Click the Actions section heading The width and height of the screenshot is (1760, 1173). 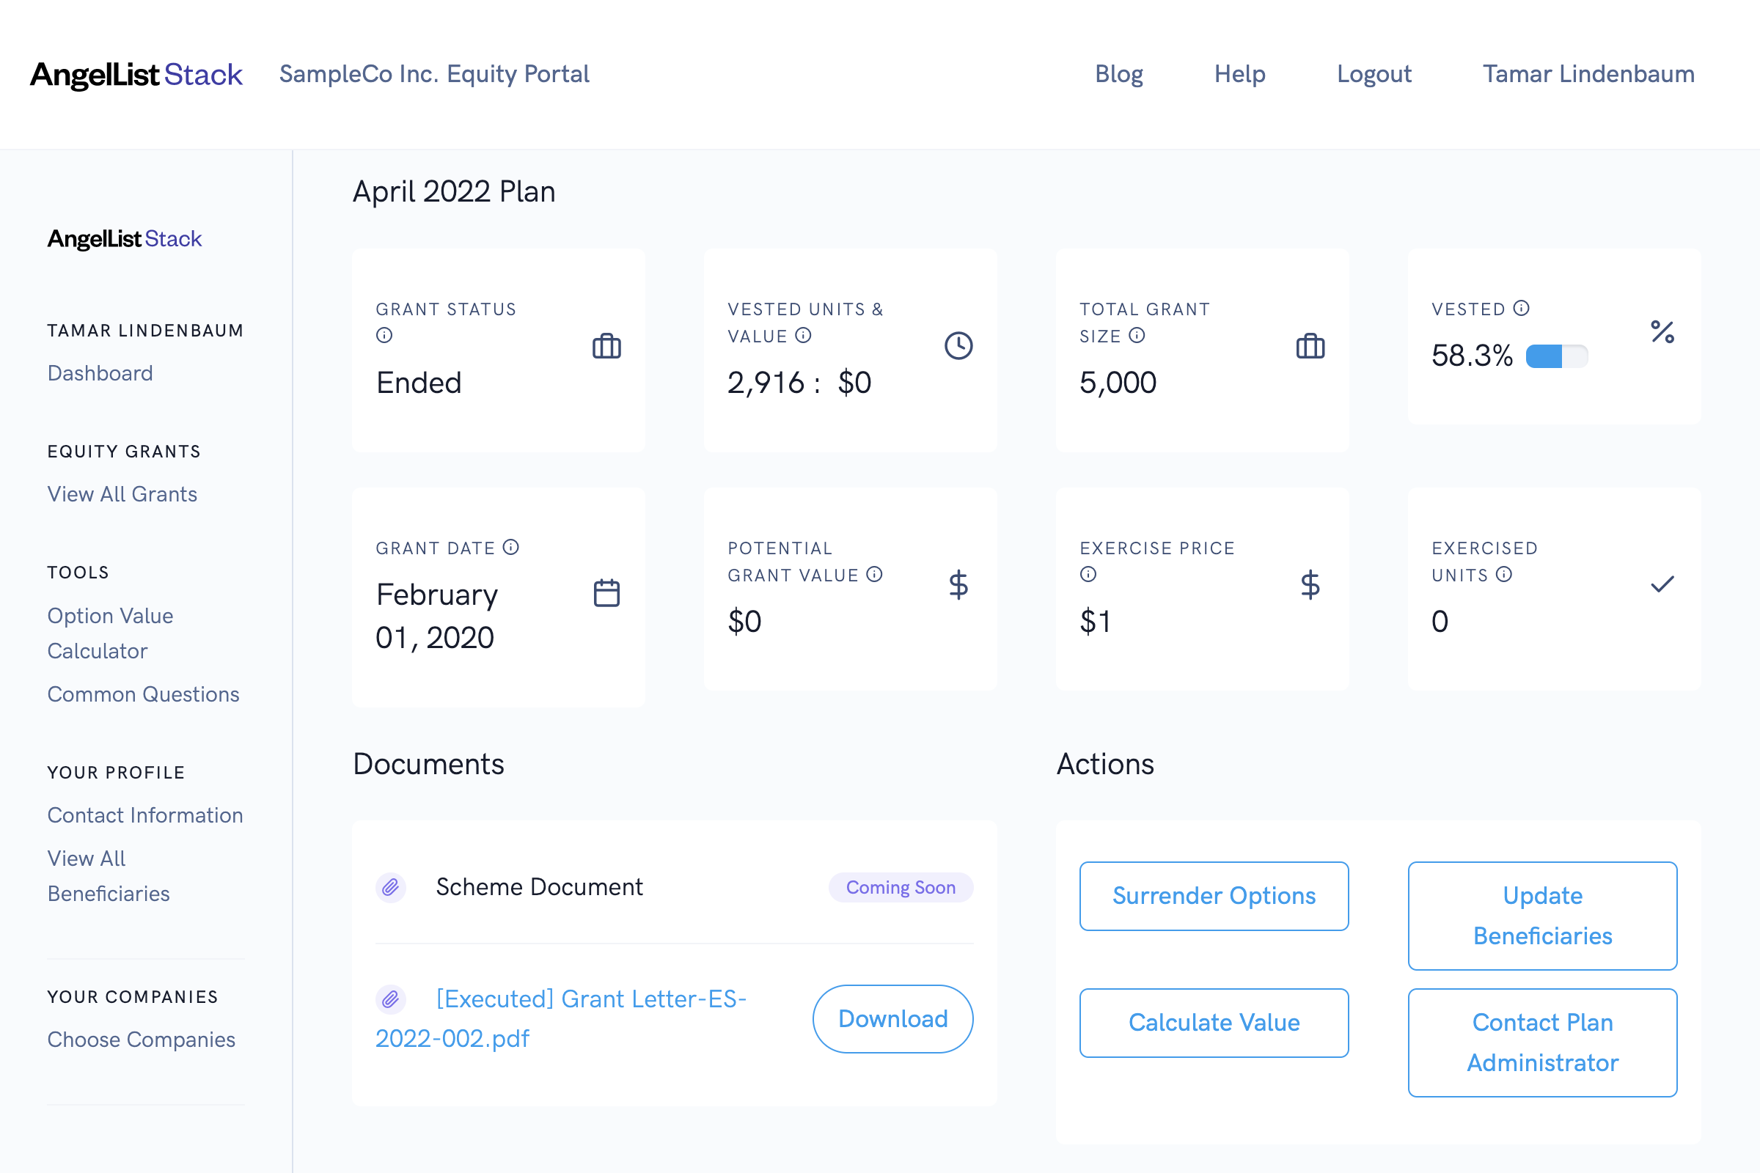coord(1105,764)
